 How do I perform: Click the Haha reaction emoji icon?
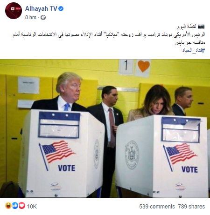click(8, 206)
